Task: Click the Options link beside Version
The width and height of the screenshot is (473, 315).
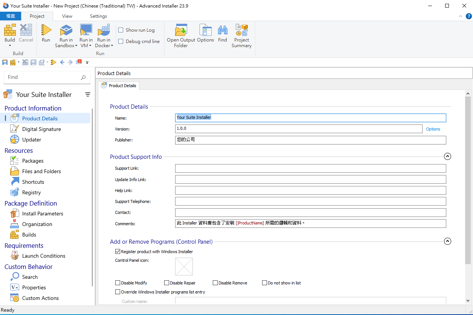Action: 433,129
